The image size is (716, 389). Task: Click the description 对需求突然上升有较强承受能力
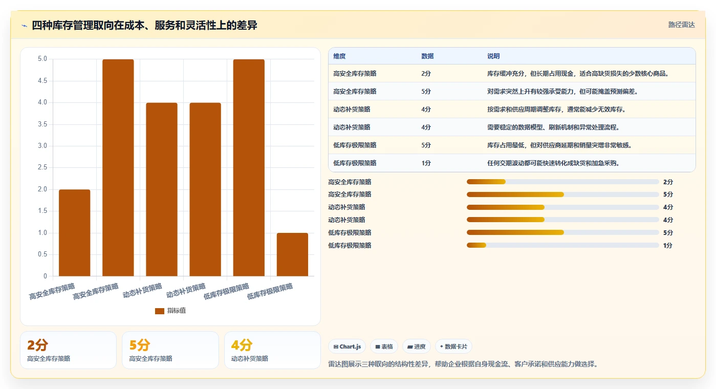point(562,92)
